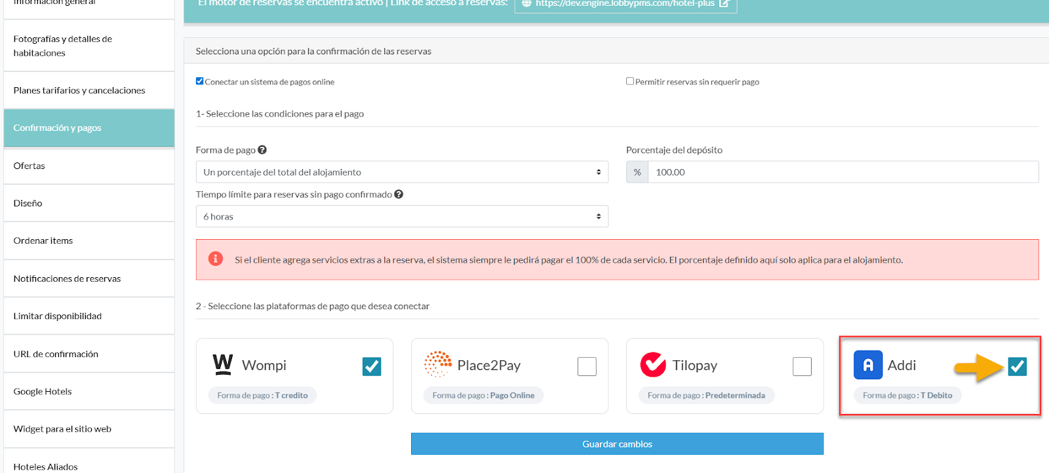Click the Porcentaje del depósito input field
1049x473 pixels.
[x=842, y=172]
